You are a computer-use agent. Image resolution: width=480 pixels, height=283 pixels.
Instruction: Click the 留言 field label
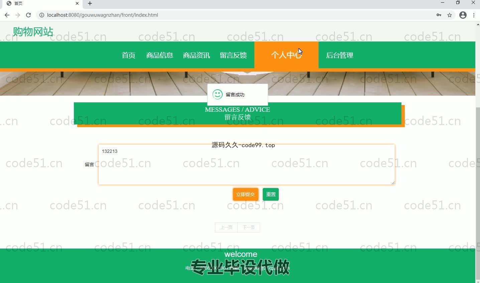(89, 165)
